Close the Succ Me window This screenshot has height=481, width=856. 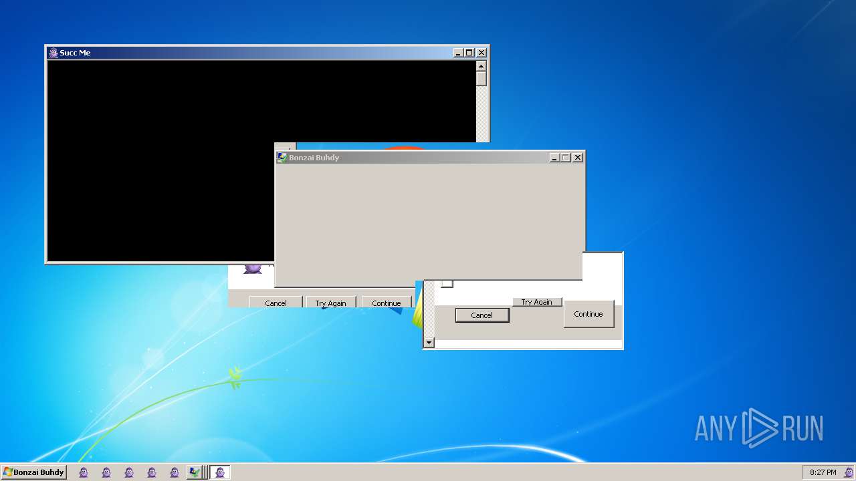pyautogui.click(x=481, y=53)
